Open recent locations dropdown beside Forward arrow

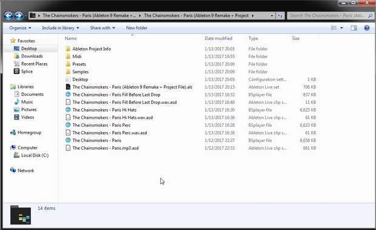26,16
